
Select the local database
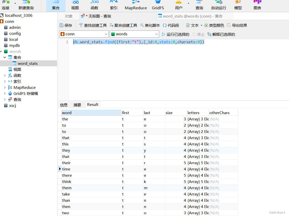click(14, 40)
